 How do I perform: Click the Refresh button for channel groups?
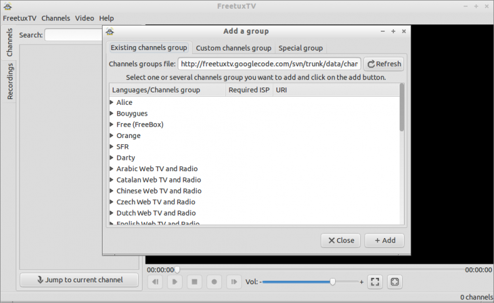tap(384, 64)
